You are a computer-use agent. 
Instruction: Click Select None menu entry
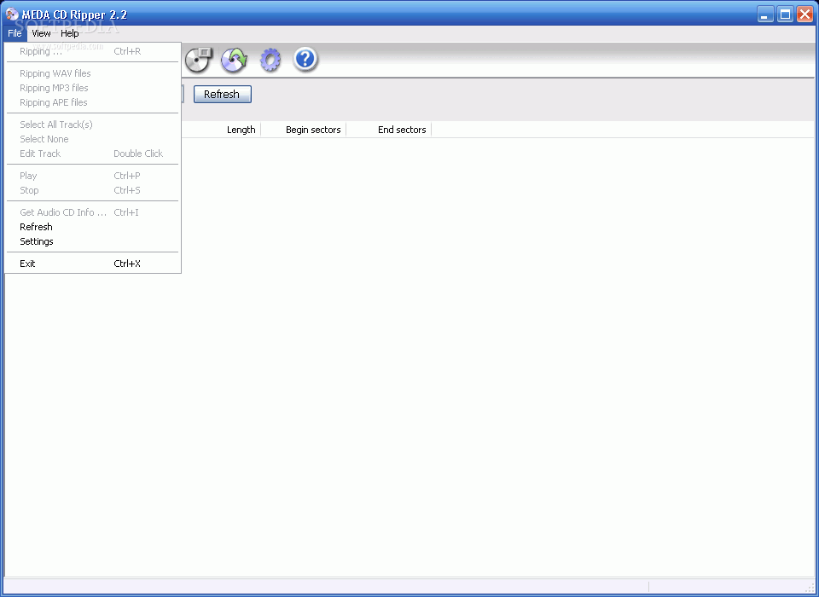[92, 139]
